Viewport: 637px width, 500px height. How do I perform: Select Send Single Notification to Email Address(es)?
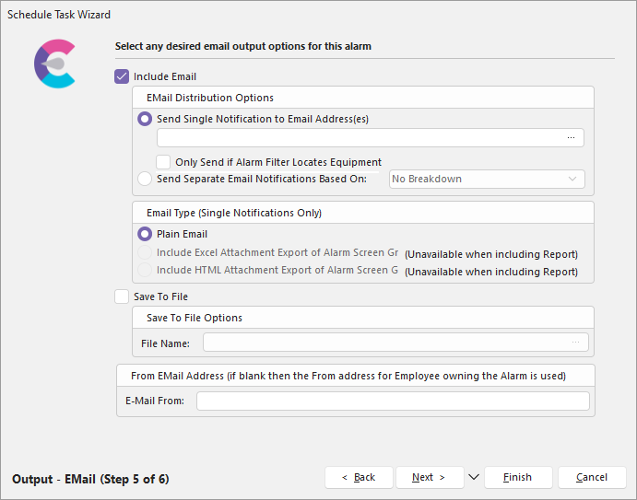(144, 119)
